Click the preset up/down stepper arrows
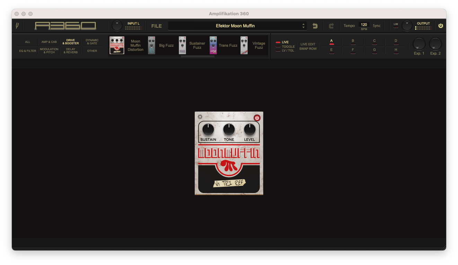This screenshot has height=265, width=458. pos(303,26)
